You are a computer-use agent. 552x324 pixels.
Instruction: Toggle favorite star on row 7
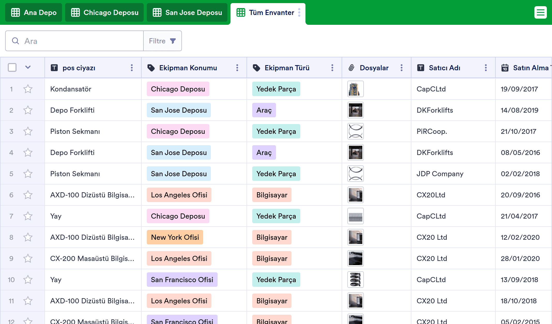point(28,216)
